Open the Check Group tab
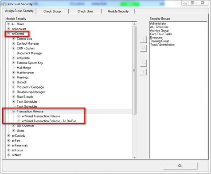 point(52,12)
